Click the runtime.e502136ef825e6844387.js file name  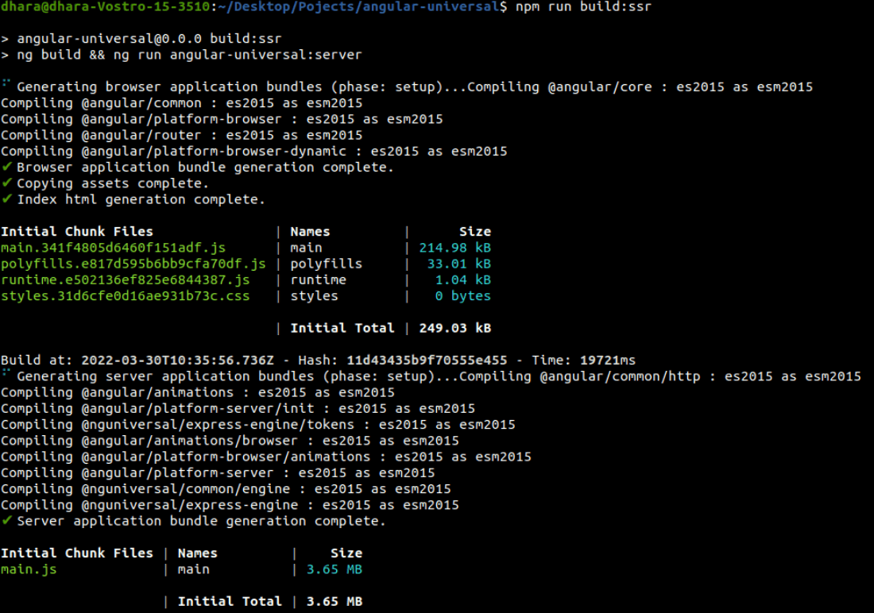tap(126, 280)
